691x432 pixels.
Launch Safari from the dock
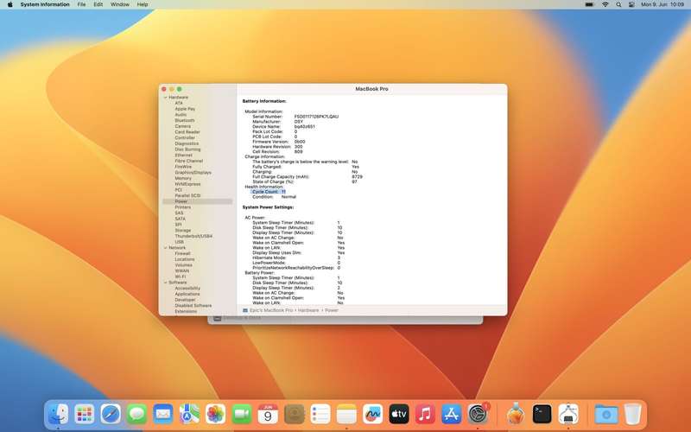point(111,415)
